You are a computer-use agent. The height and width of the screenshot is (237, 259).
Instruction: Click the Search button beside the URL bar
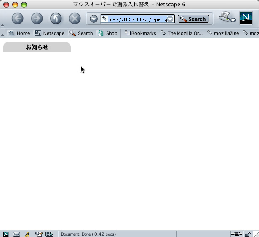193,19
